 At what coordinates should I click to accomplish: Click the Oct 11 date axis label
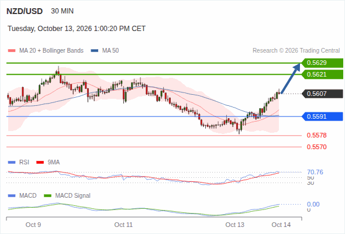(x=123, y=225)
